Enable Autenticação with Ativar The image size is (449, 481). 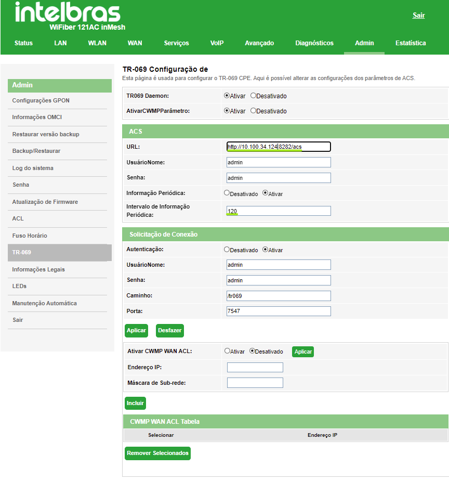[266, 250]
